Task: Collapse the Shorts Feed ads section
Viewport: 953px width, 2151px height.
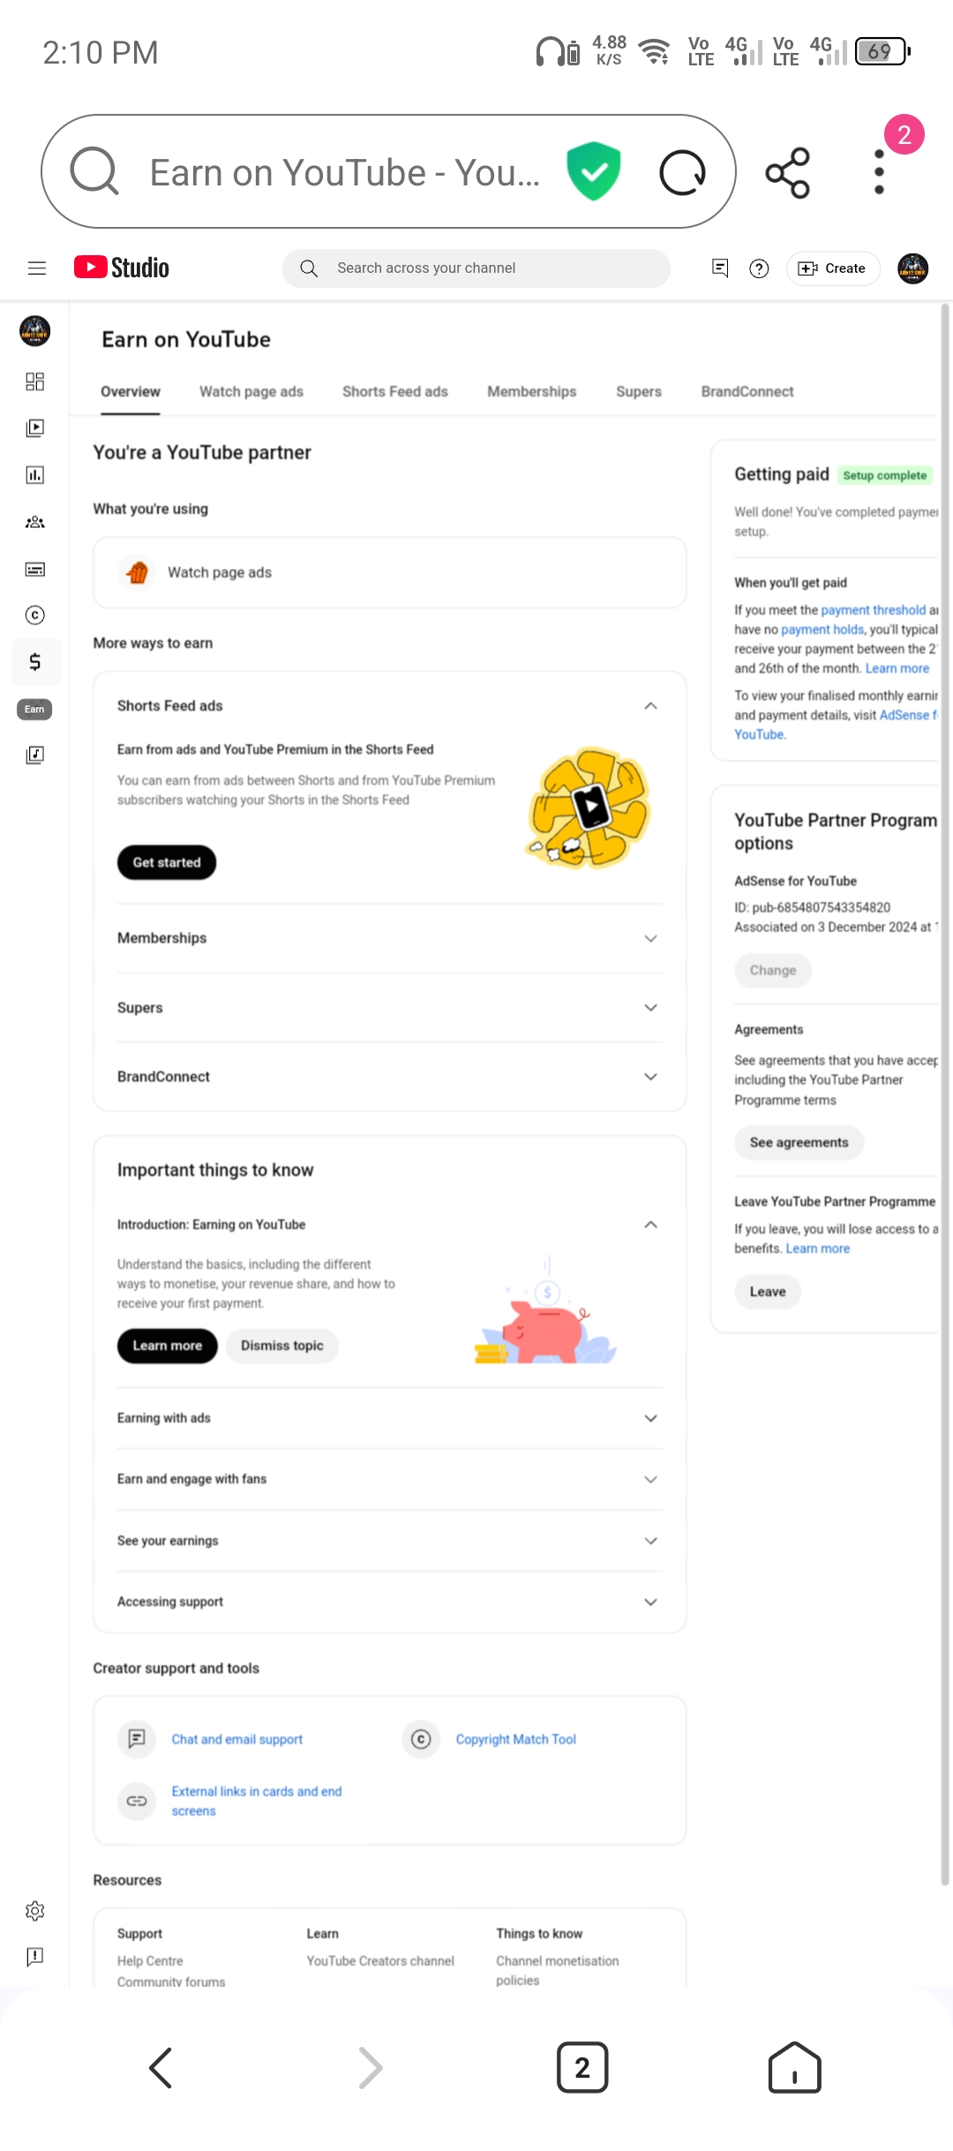Action: tap(650, 706)
